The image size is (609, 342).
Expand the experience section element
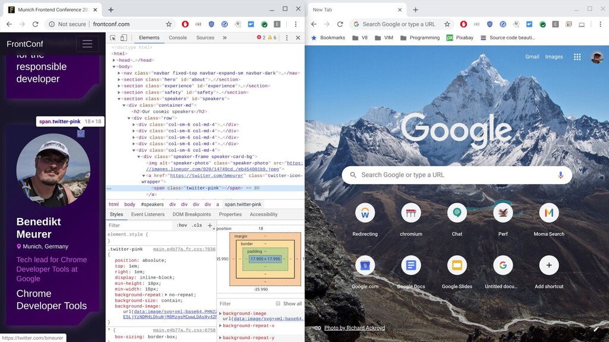tap(119, 86)
